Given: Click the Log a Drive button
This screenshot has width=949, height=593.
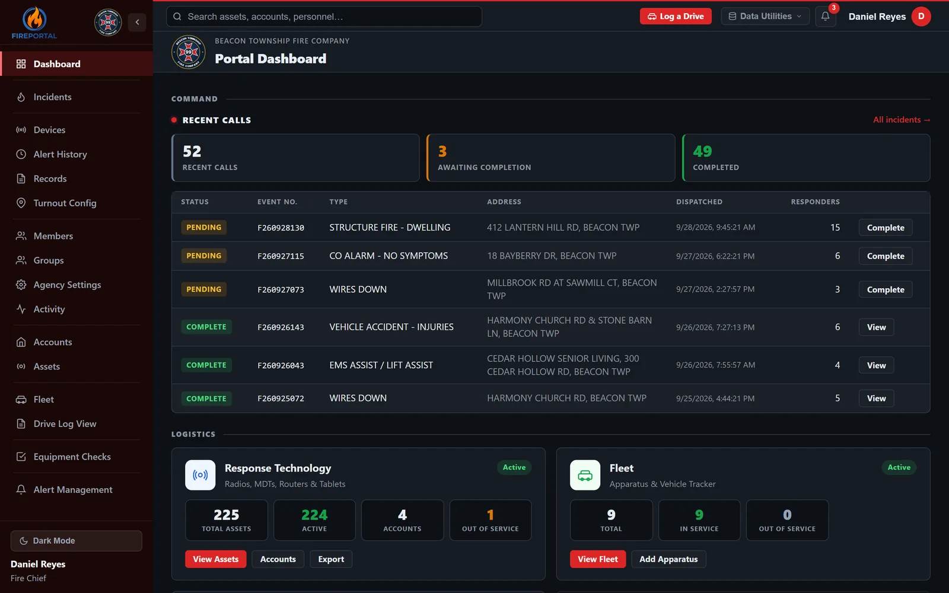Looking at the screenshot, I should coord(676,17).
